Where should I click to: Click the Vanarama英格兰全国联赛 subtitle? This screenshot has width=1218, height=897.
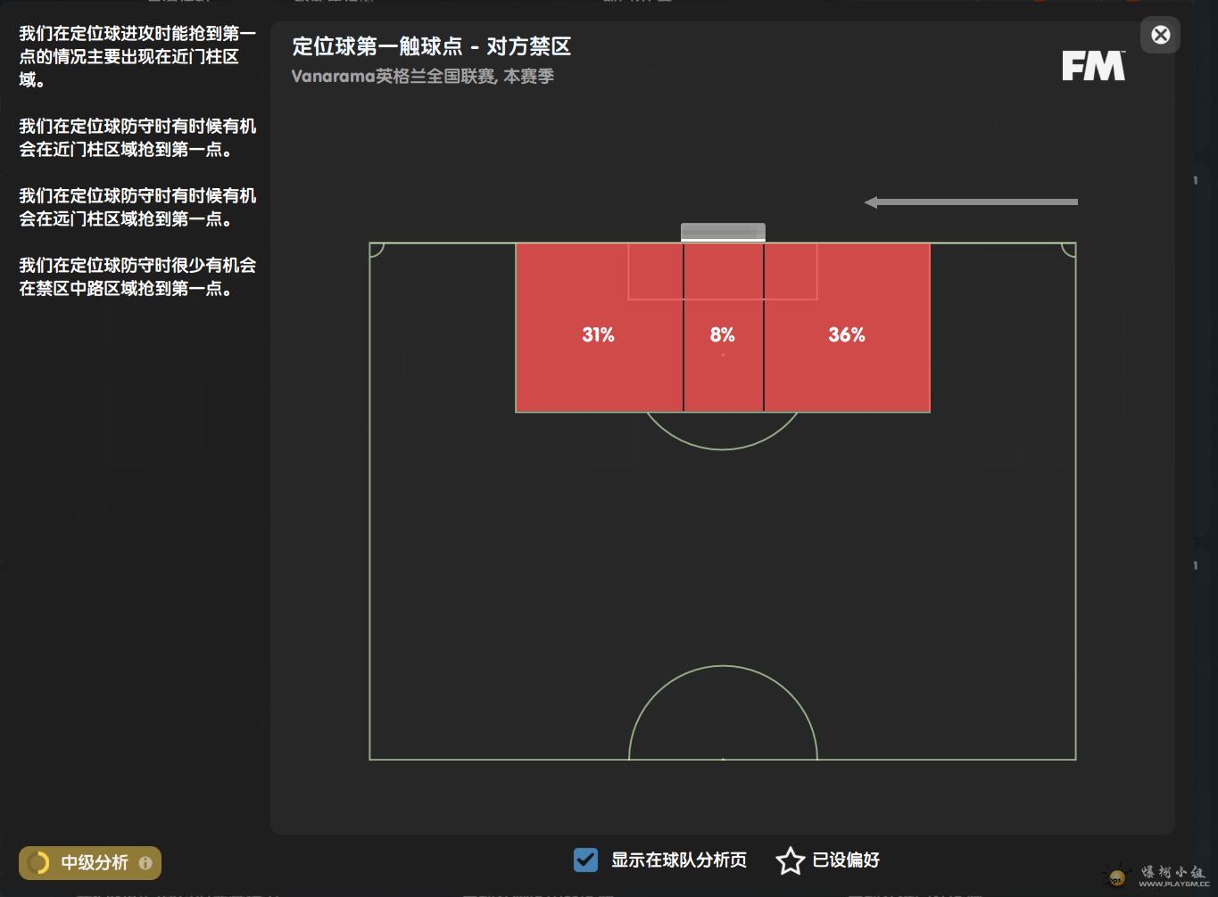point(422,77)
